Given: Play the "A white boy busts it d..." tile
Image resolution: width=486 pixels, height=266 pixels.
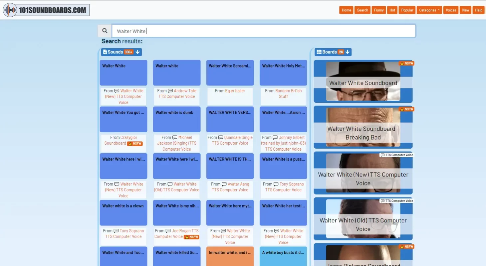Looking at the screenshot, I should pos(283,256).
